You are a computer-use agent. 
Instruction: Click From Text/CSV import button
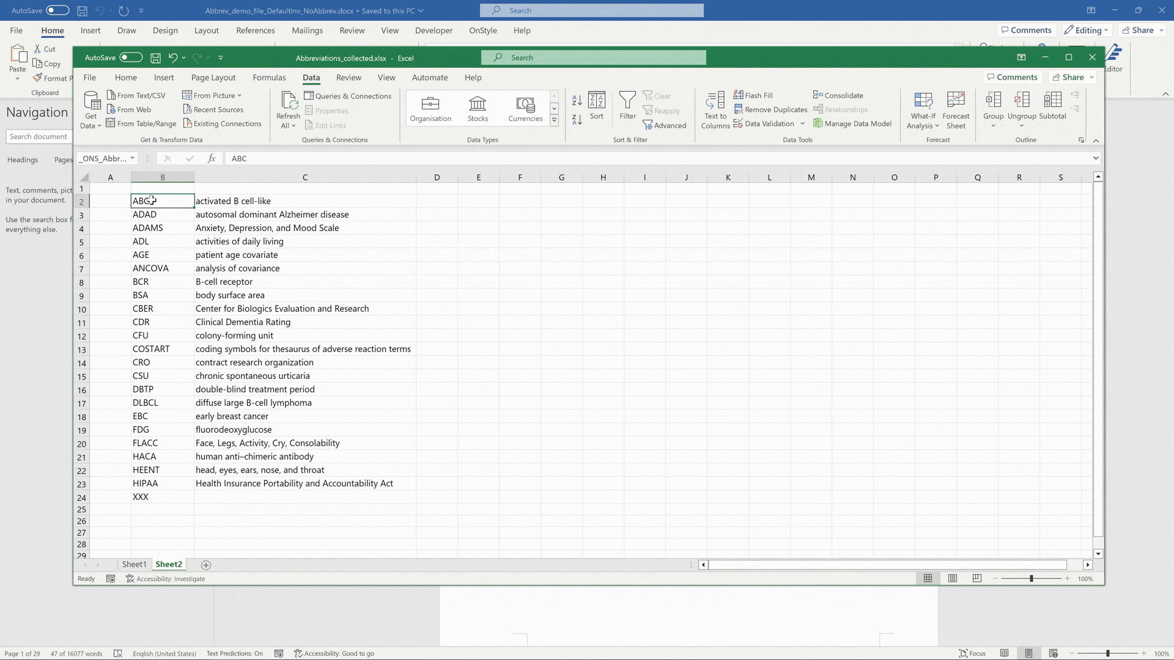click(x=136, y=95)
